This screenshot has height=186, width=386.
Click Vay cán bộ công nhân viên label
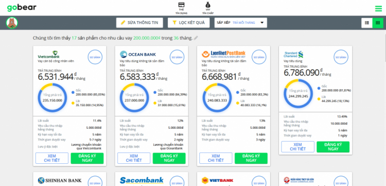coord(56,61)
